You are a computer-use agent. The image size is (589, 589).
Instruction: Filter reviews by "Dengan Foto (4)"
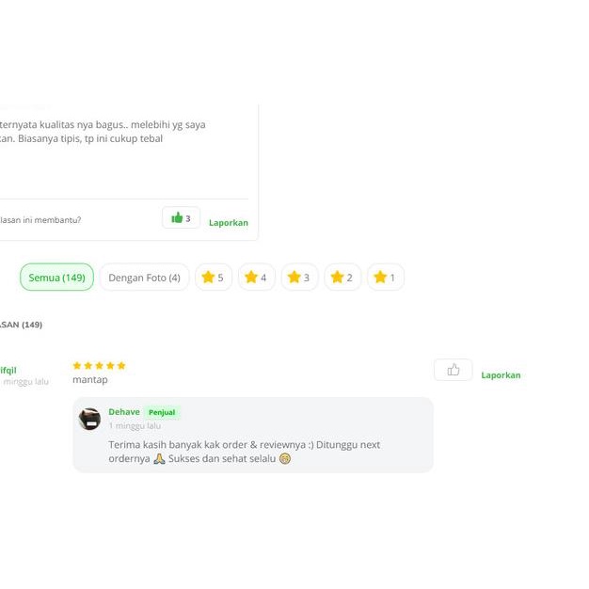click(144, 278)
